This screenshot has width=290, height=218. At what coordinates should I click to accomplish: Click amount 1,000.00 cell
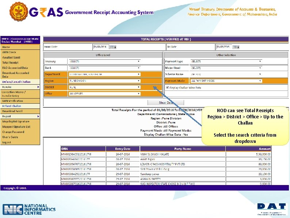[248, 179]
